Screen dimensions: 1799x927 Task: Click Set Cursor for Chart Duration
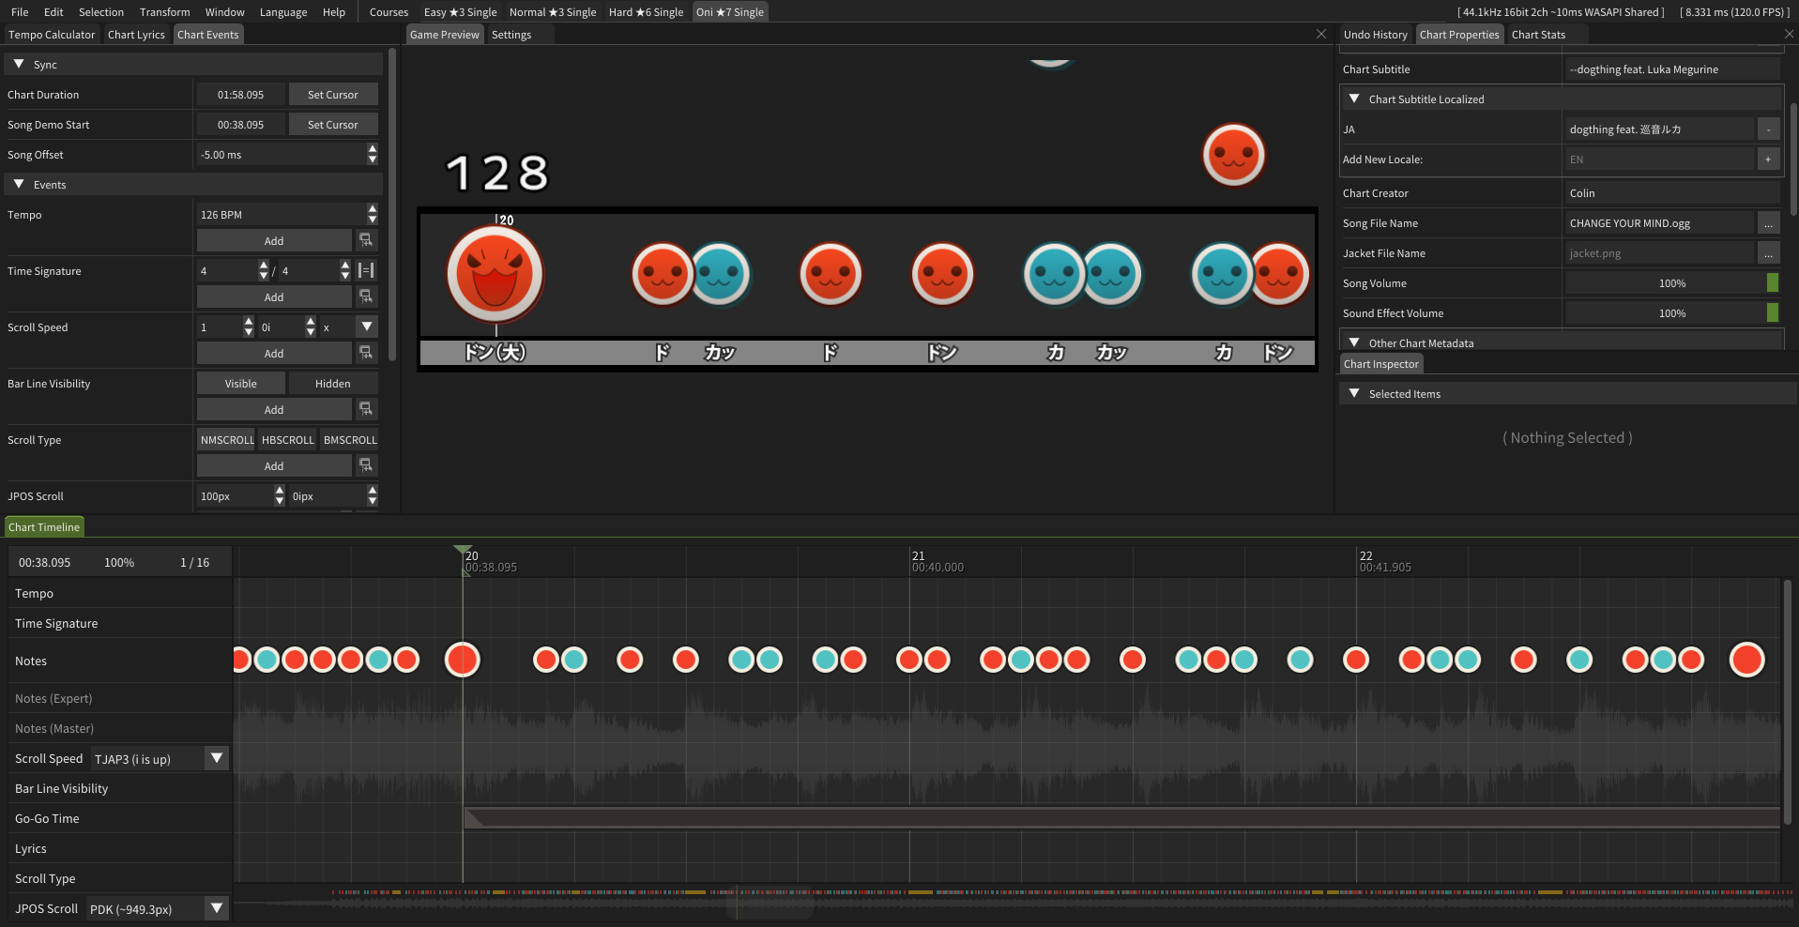click(x=333, y=94)
